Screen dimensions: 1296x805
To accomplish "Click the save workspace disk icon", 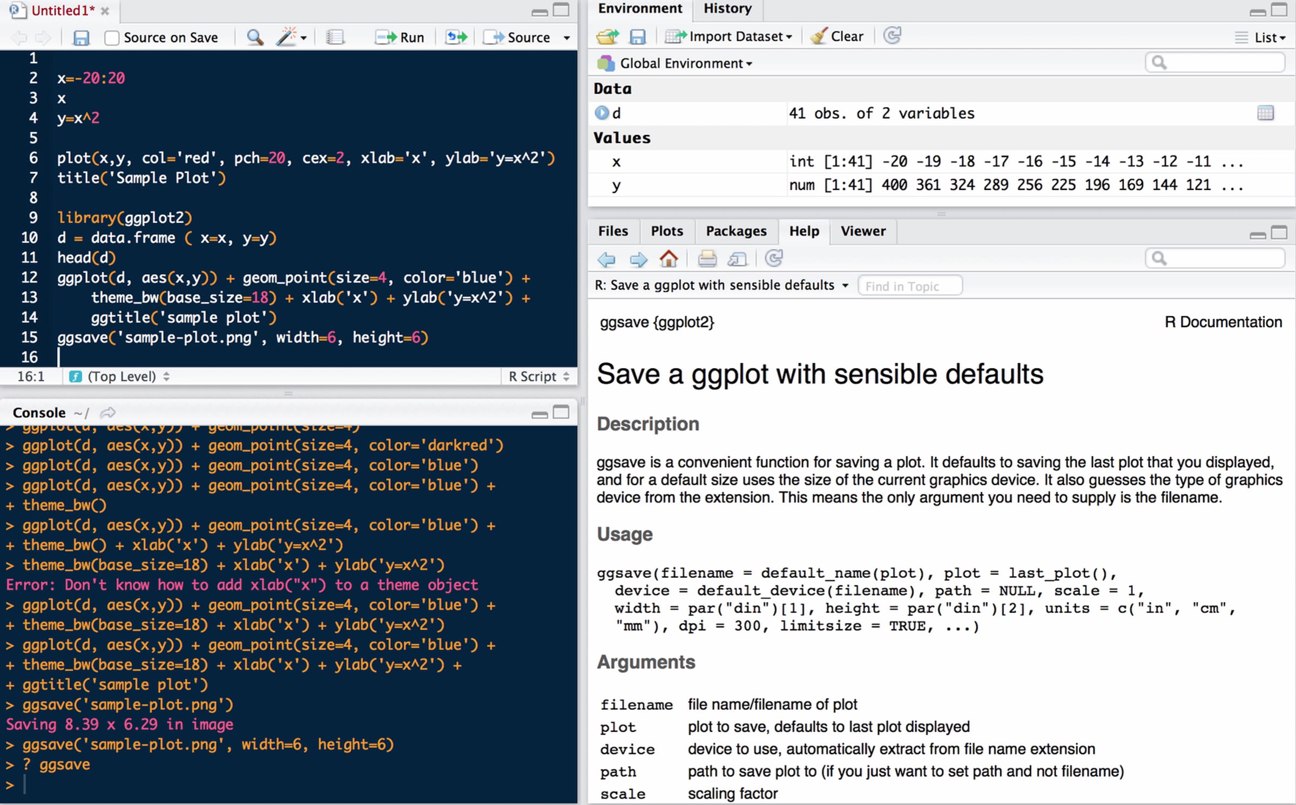I will [638, 37].
